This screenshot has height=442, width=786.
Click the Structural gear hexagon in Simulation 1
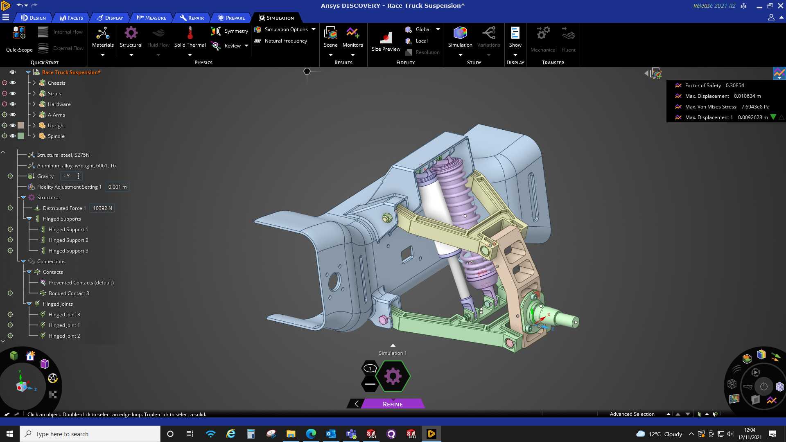coord(393,376)
